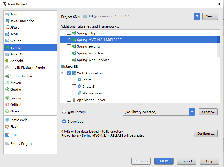Viewport: 224px width, 167px height.
Task: Click the Spring leaf icon in sidebar
Action: [7, 47]
